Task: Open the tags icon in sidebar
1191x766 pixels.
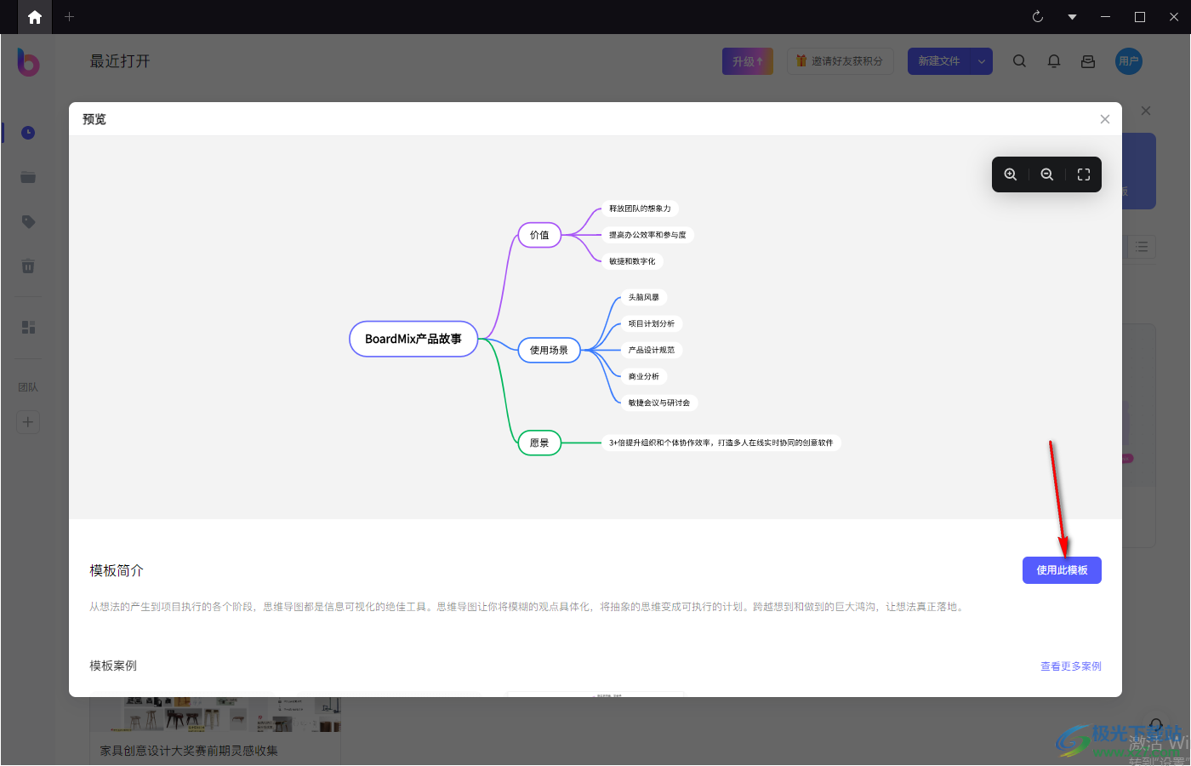Action: tap(28, 221)
